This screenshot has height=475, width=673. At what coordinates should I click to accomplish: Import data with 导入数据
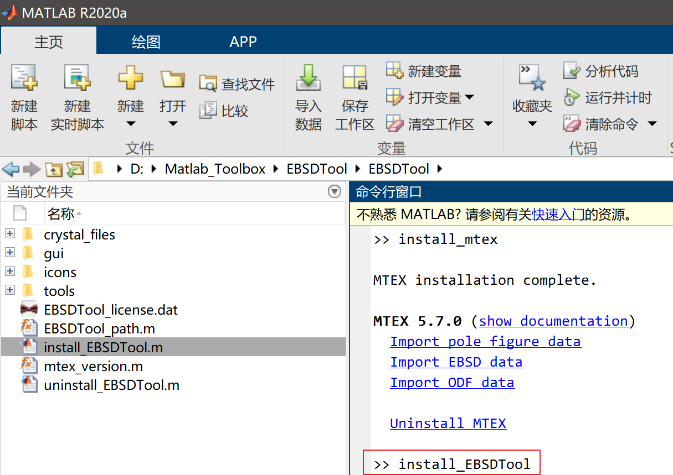pyautogui.click(x=309, y=97)
